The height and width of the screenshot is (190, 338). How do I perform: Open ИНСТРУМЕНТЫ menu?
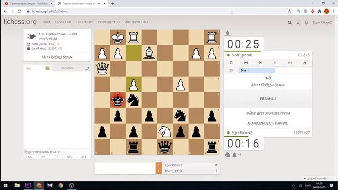136,22
